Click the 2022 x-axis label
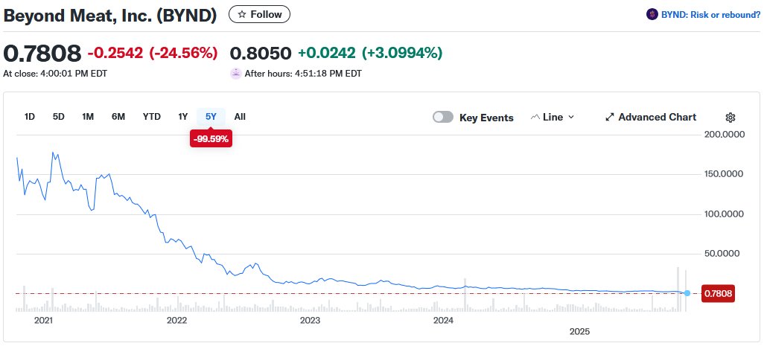The width and height of the screenshot is (764, 346). coord(176,320)
